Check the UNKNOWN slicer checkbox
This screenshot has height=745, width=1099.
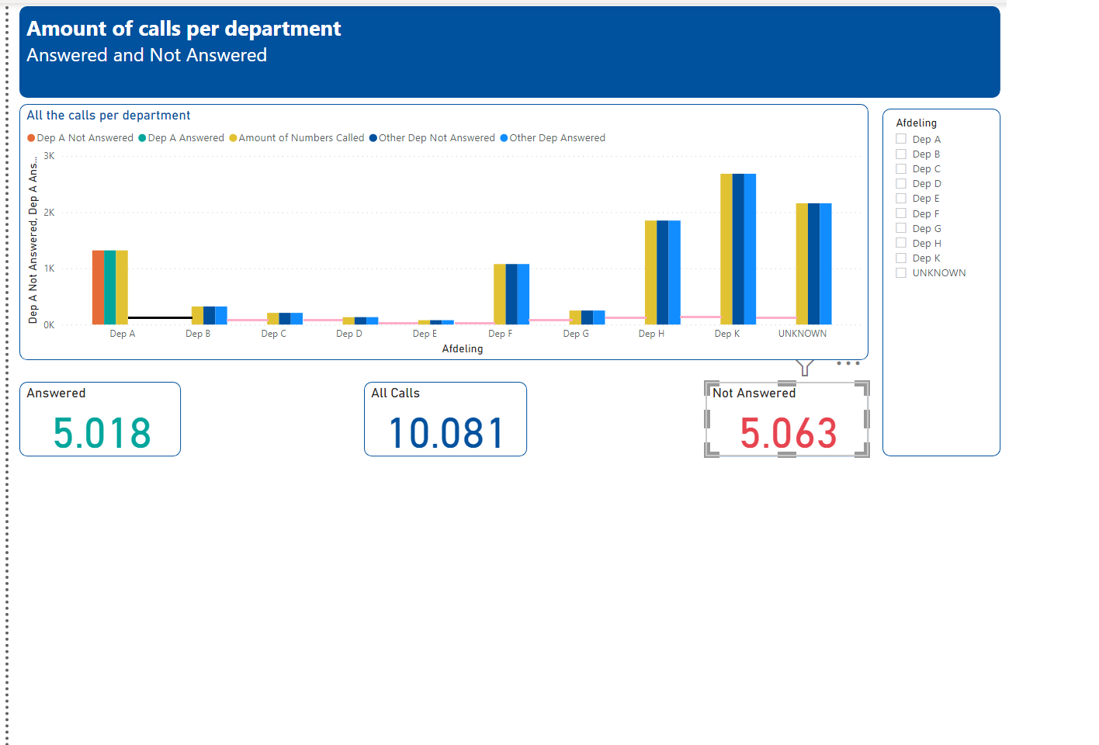(x=901, y=272)
